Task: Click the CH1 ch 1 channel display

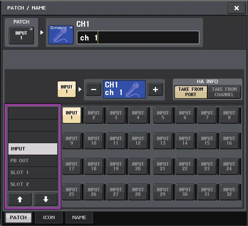Action: point(124,89)
